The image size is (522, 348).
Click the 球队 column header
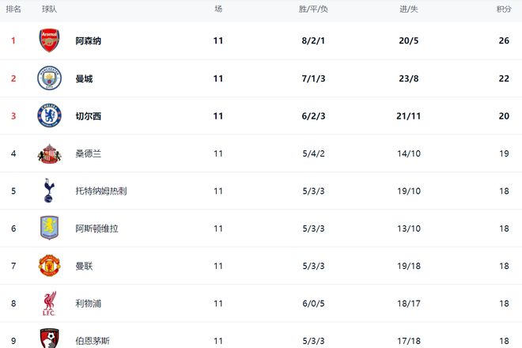pos(49,9)
